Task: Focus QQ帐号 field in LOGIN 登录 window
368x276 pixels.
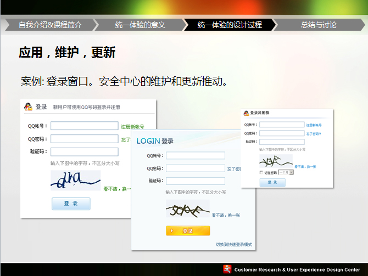Action: pos(196,155)
